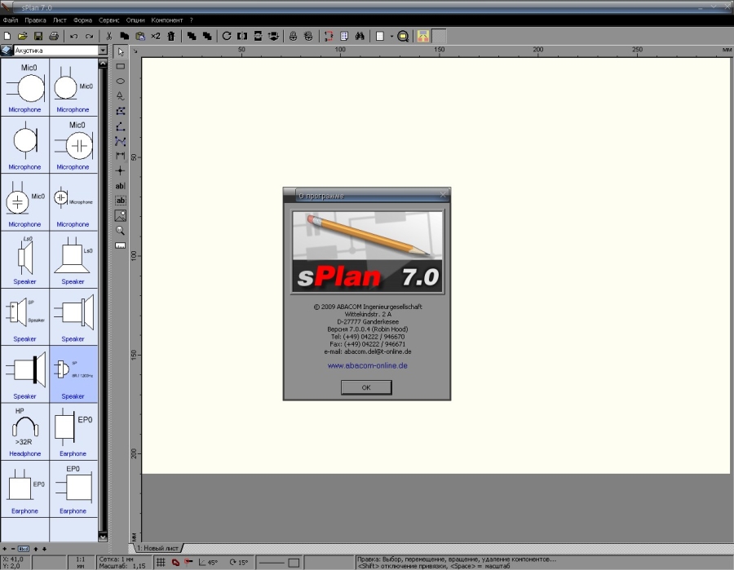Click the plus button below the component library

point(5,549)
